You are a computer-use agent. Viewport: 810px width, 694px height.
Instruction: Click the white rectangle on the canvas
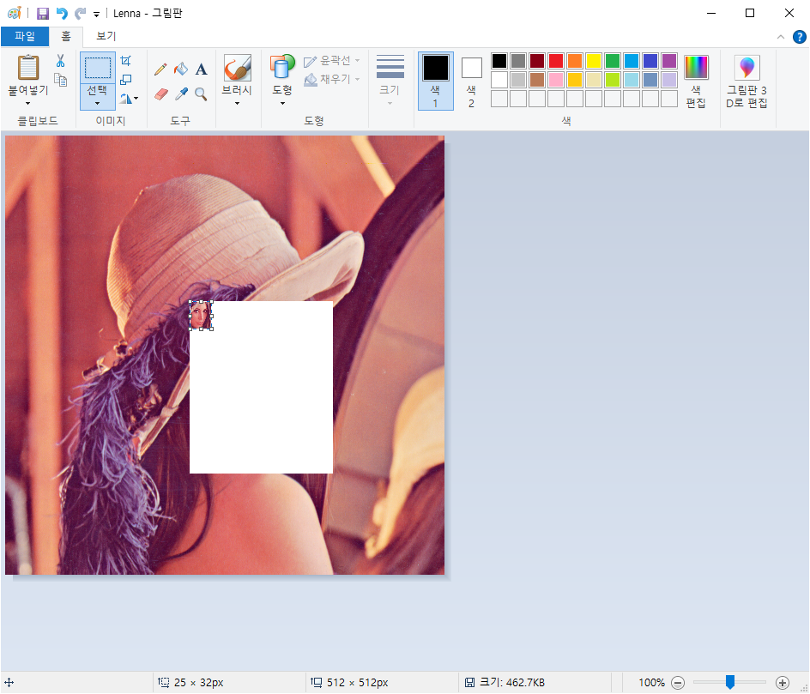261,387
